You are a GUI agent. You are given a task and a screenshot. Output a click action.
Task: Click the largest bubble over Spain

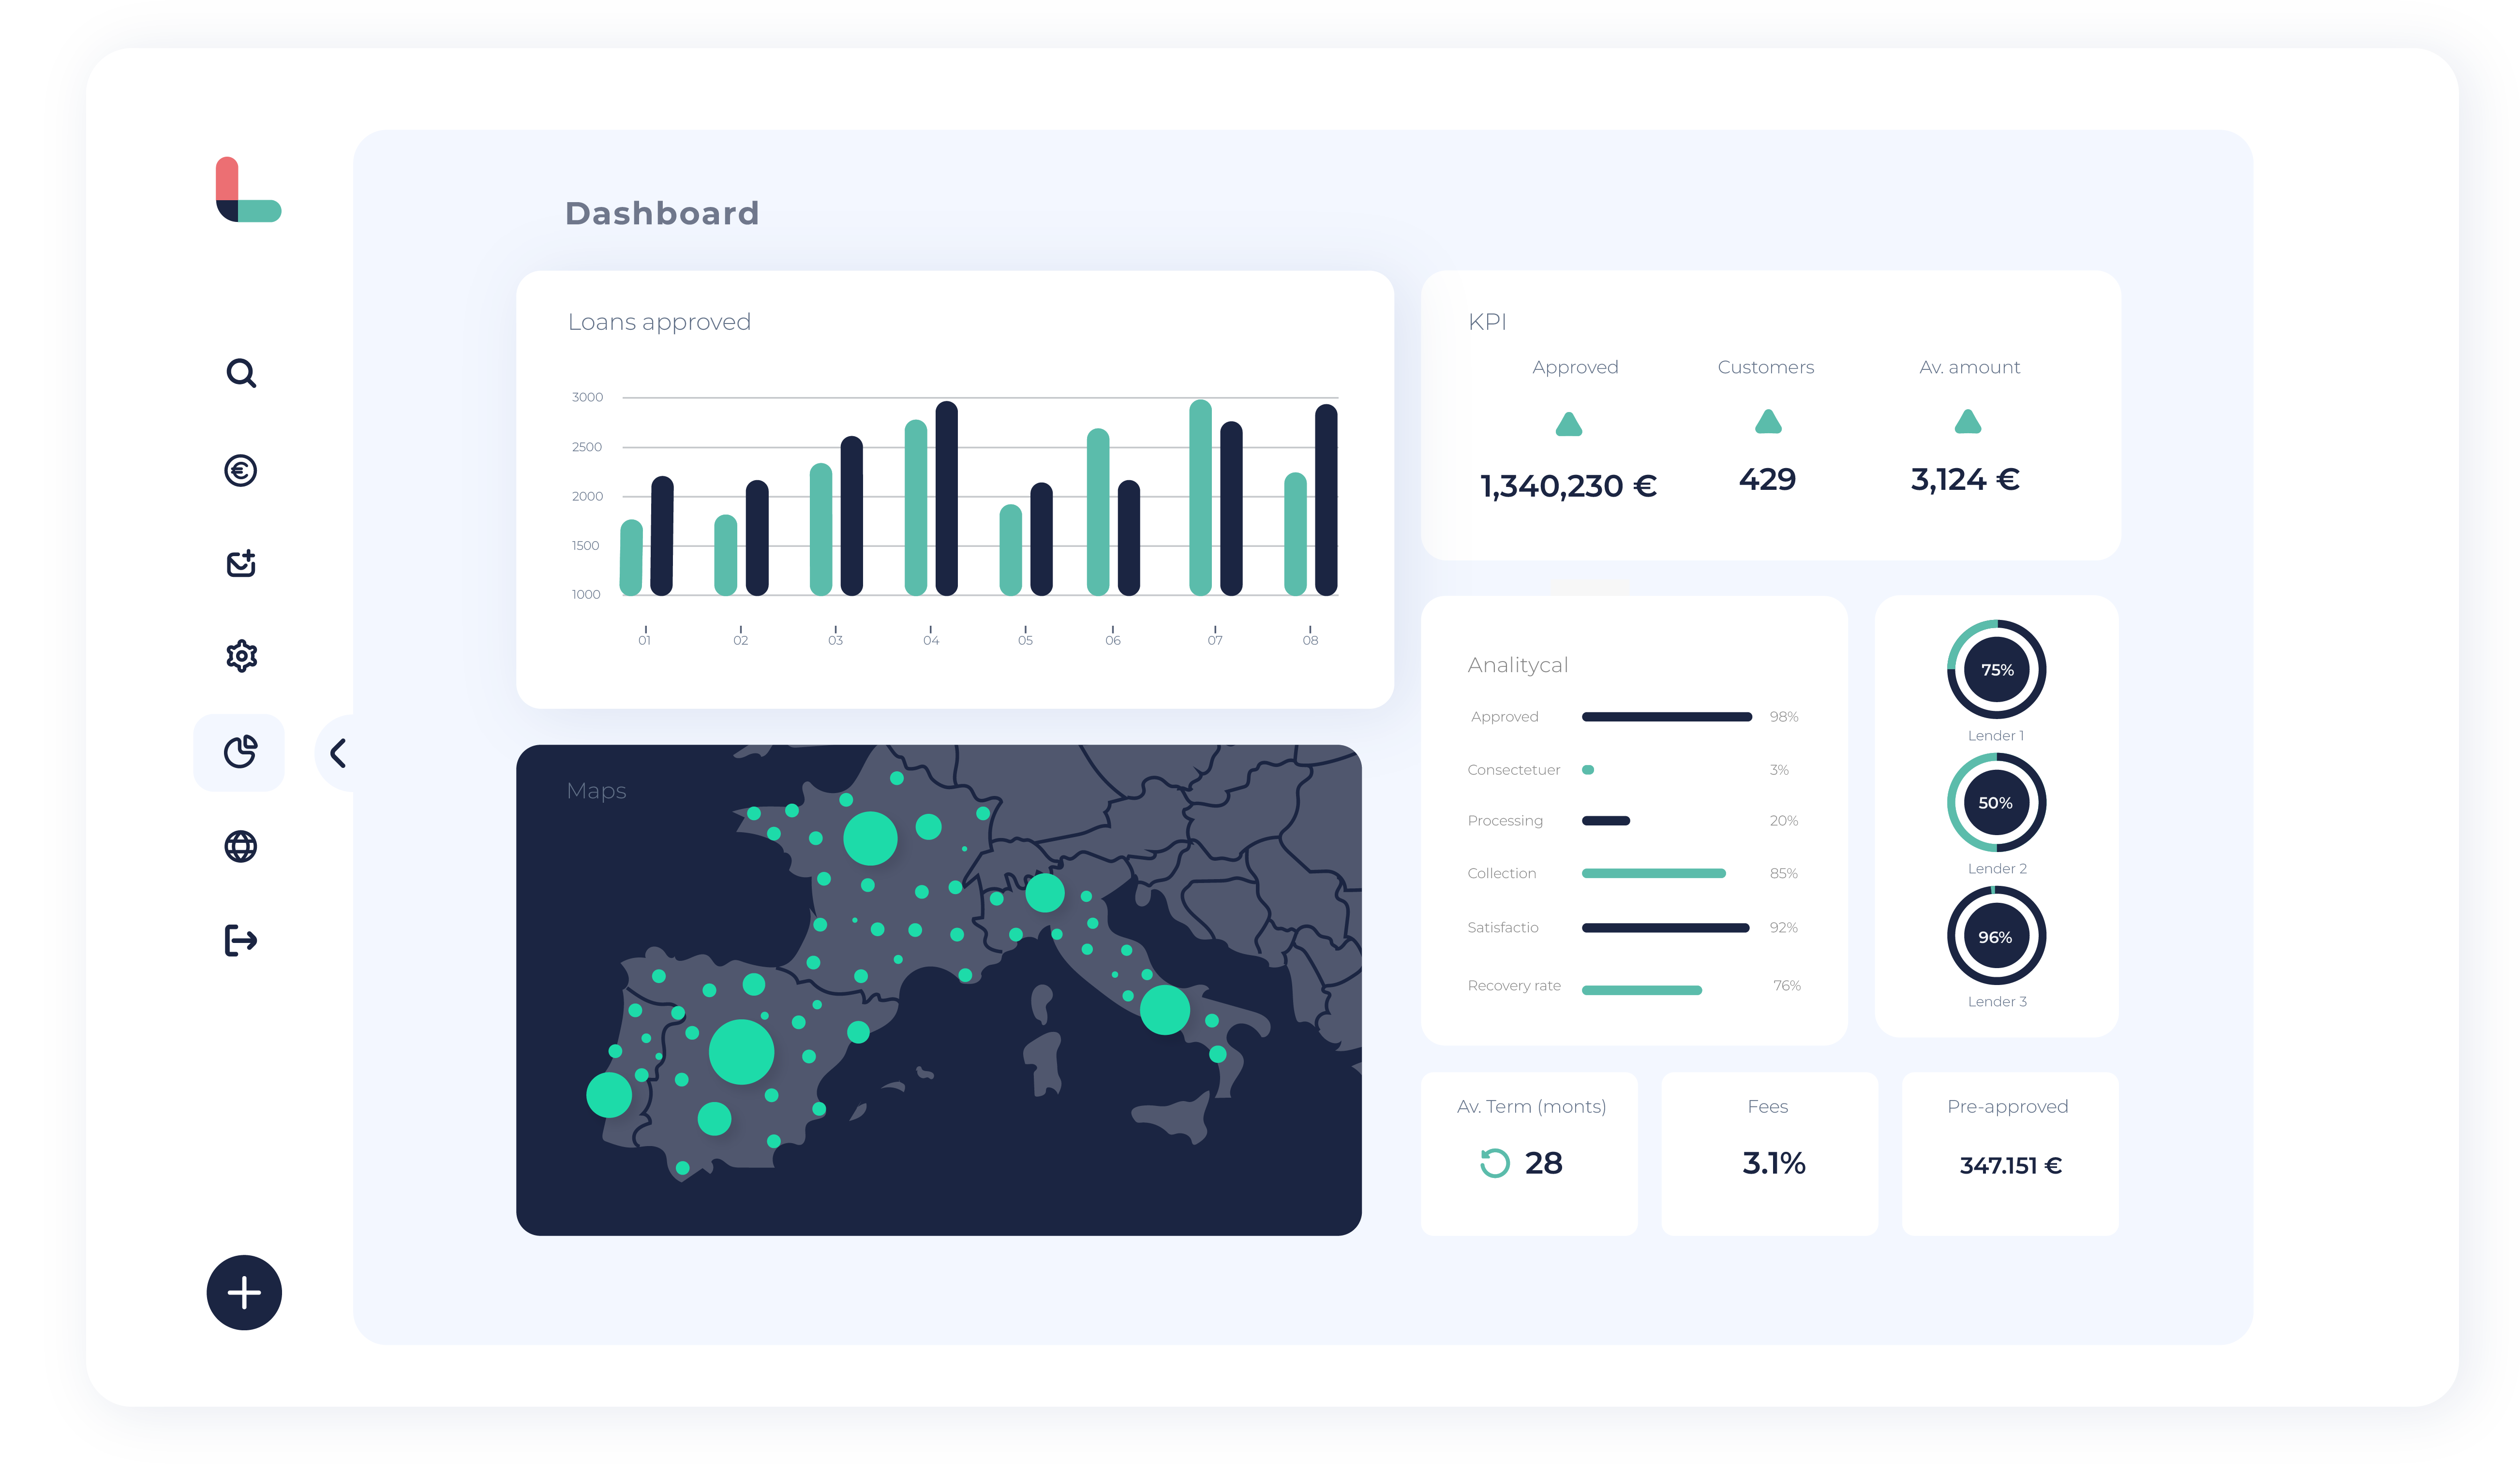pos(741,1052)
